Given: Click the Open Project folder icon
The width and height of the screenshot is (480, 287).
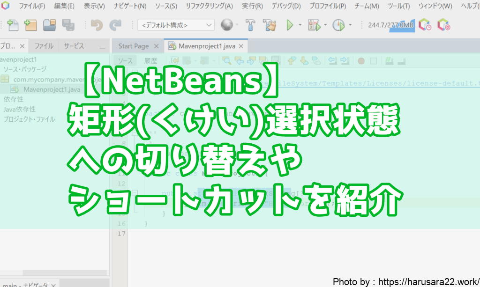Looking at the screenshot, I should (x=50, y=25).
